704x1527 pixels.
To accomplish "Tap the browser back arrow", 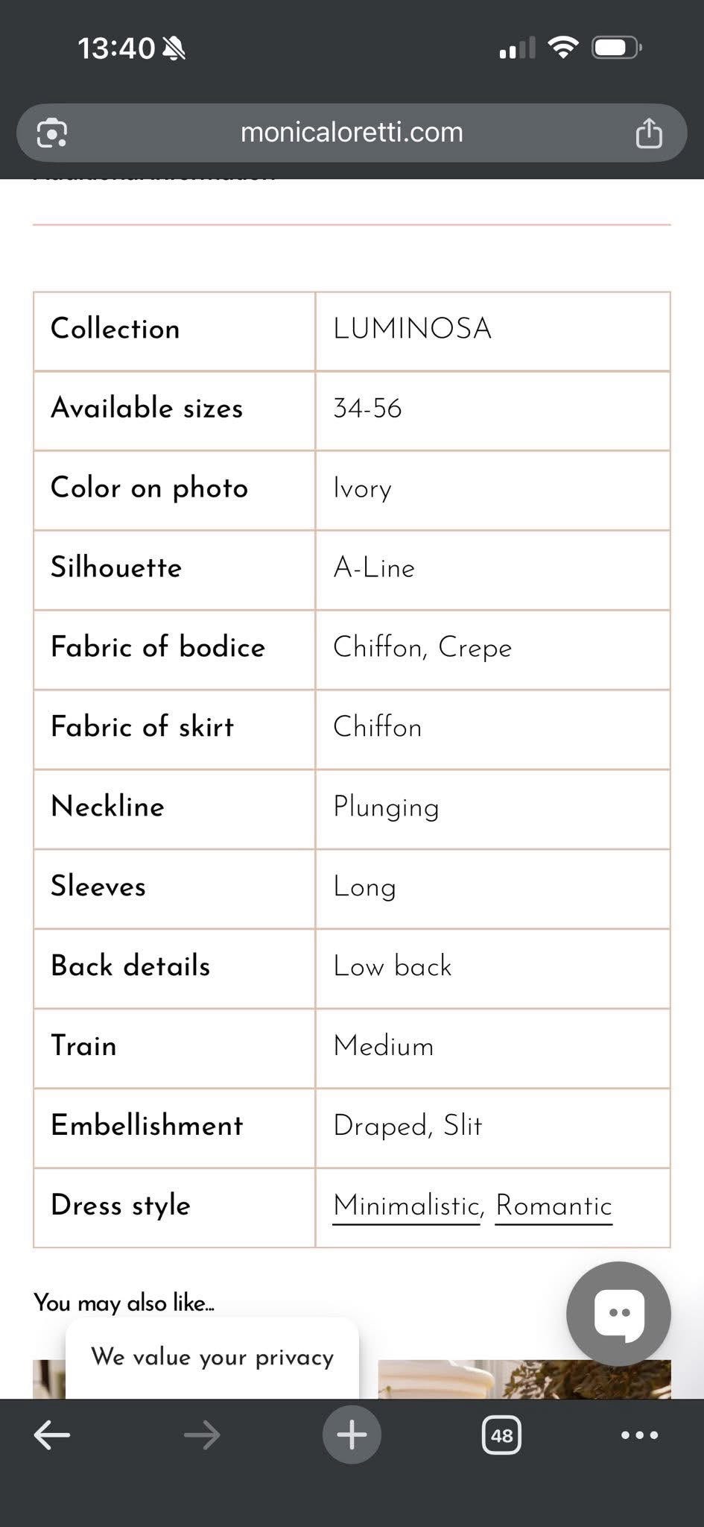I will click(x=52, y=1434).
